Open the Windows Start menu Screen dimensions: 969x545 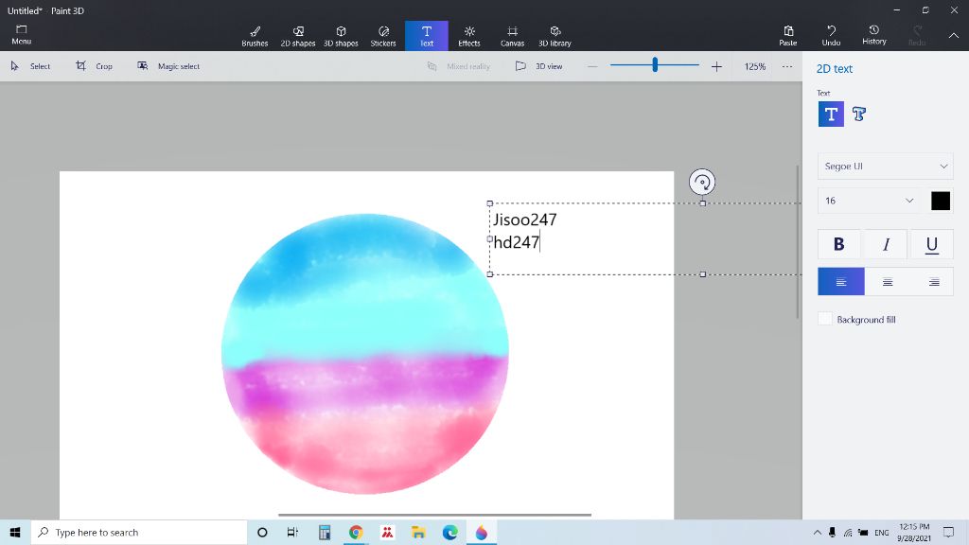click(x=15, y=532)
